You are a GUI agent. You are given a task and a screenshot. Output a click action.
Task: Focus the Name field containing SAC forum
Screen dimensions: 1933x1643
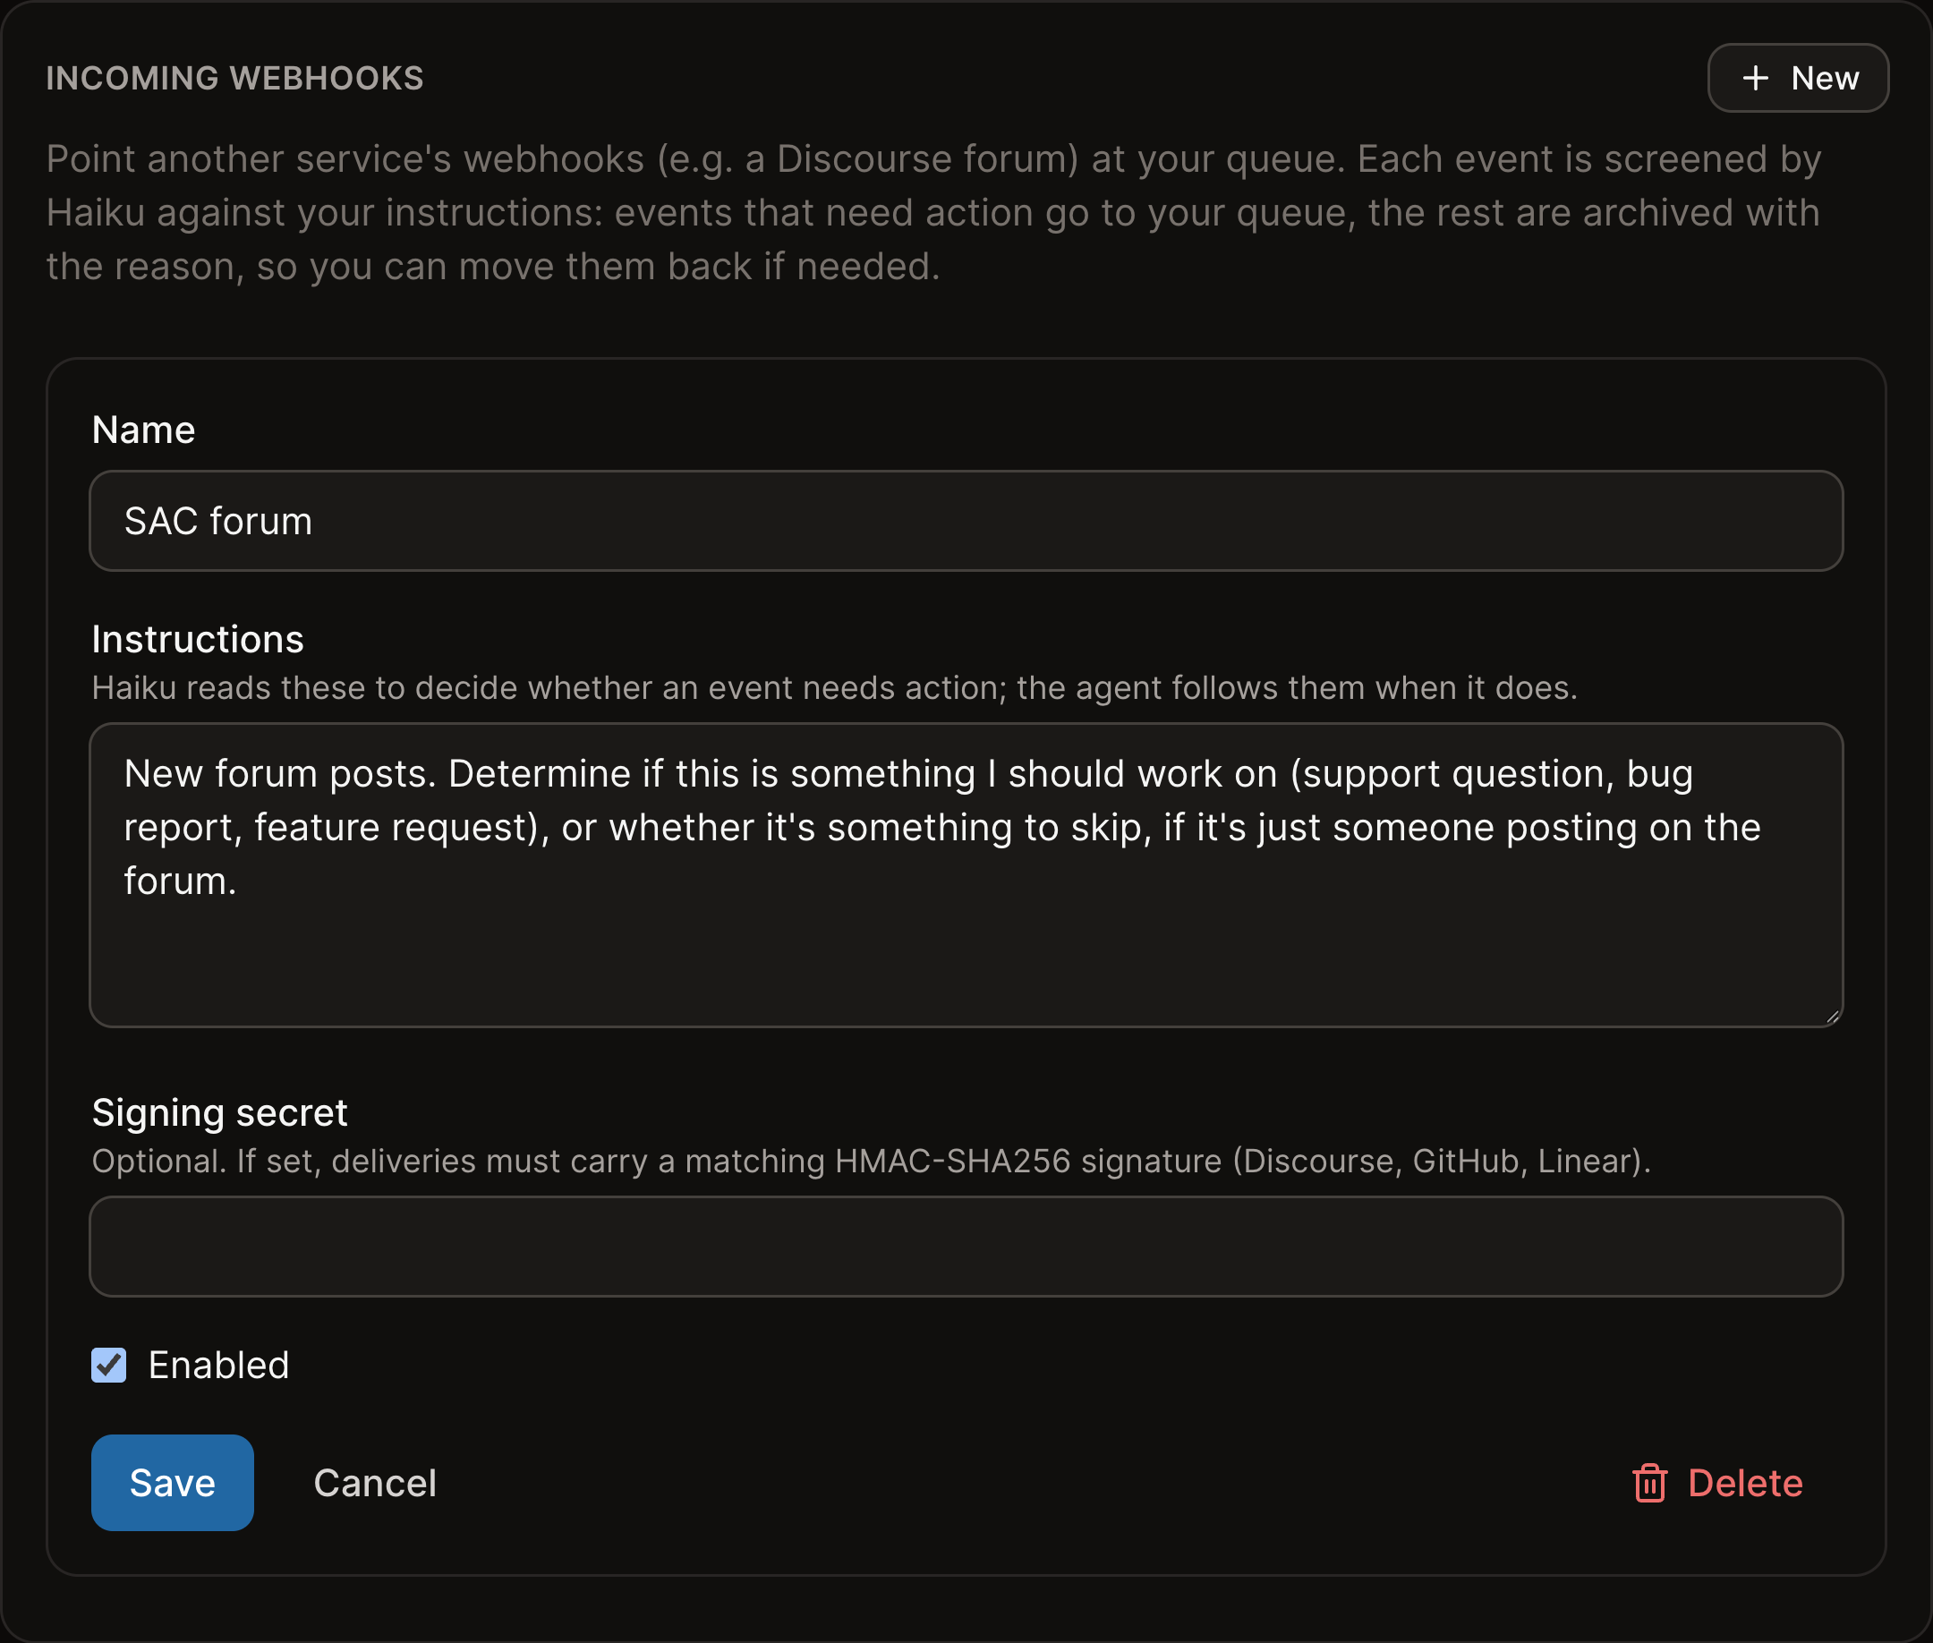(966, 521)
